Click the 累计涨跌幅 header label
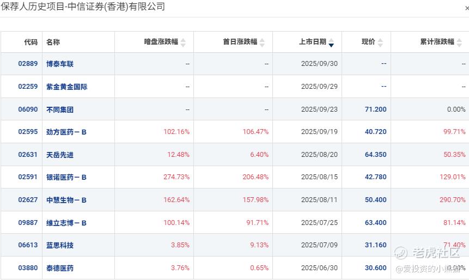Image resolution: width=469 pixels, height=280 pixels. click(437, 42)
